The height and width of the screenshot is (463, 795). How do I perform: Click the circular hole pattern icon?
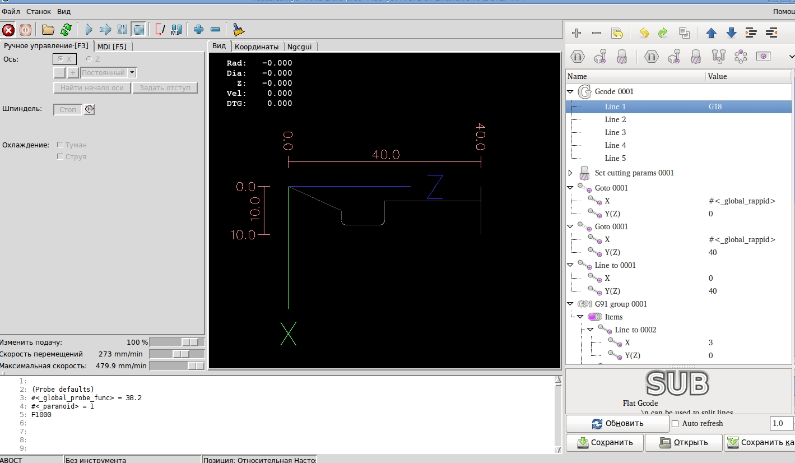point(741,56)
